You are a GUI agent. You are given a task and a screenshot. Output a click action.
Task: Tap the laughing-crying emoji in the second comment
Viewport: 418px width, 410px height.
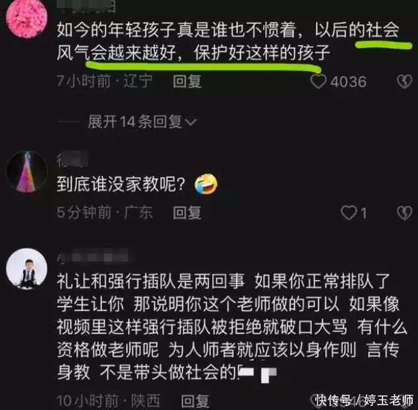click(206, 184)
